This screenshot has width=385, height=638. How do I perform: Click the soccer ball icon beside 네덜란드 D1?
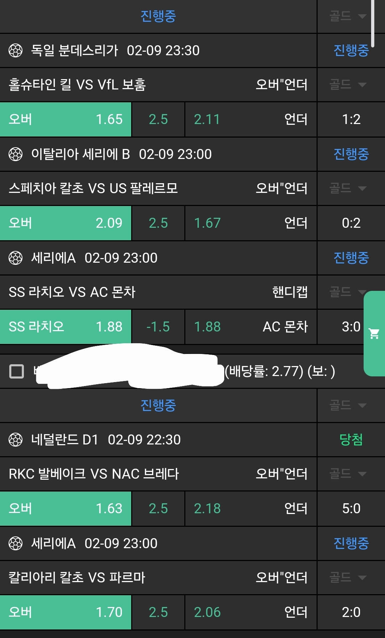15,440
